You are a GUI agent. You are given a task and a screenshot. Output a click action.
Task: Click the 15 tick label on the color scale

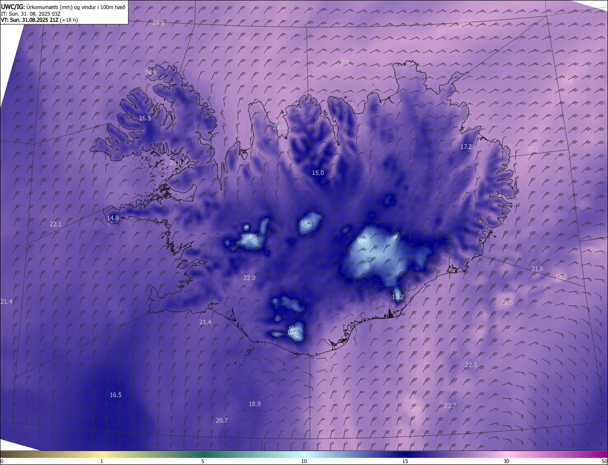point(405,461)
